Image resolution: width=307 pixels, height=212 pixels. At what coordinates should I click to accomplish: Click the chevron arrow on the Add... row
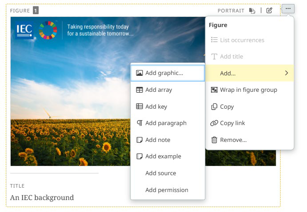(287, 73)
